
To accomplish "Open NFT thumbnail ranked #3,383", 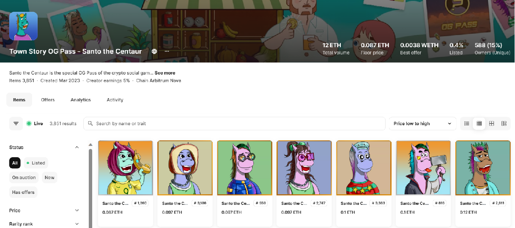I will (364, 168).
